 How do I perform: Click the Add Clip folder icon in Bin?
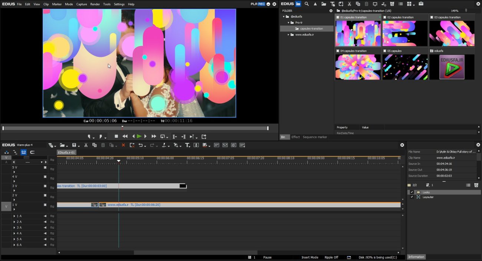[x=324, y=4]
